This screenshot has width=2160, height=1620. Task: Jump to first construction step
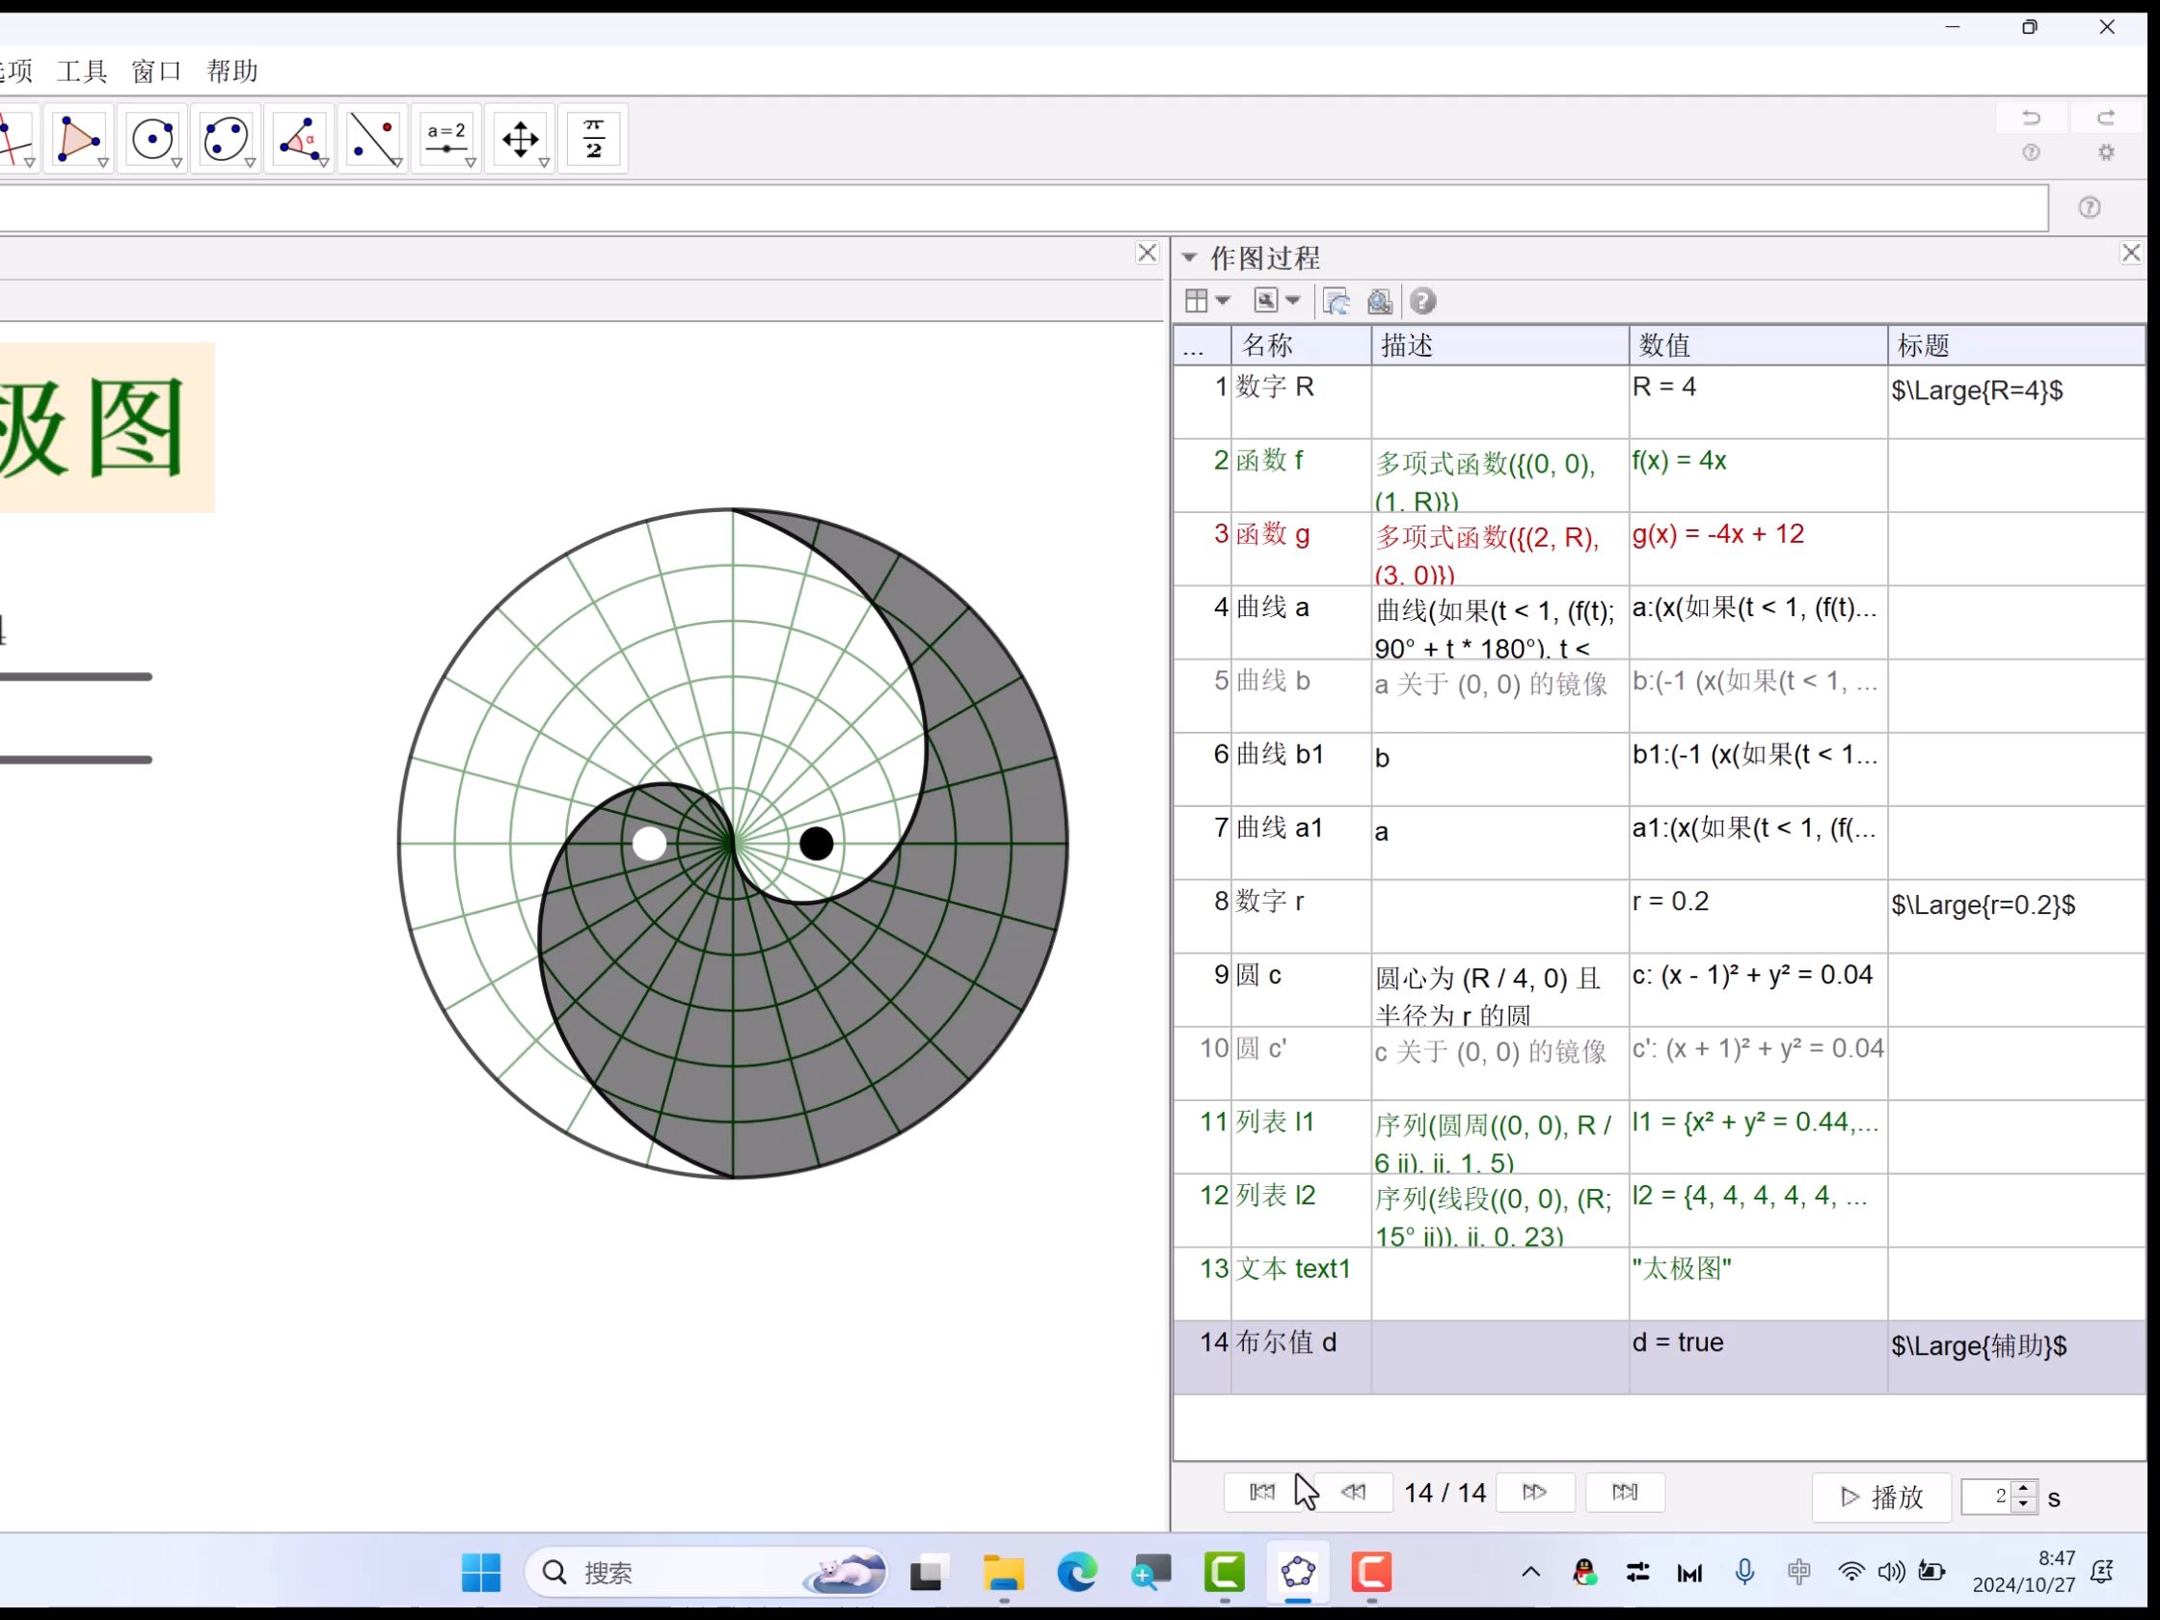tap(1261, 1492)
